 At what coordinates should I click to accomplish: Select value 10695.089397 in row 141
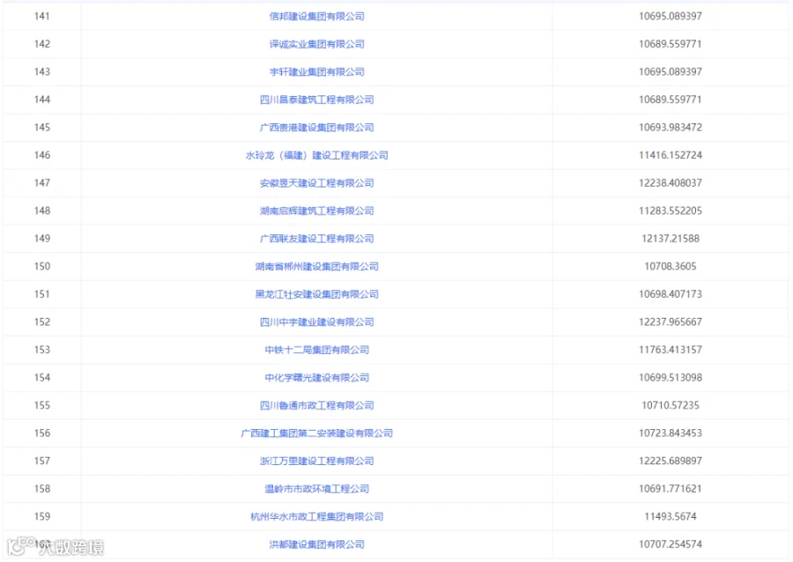point(671,16)
